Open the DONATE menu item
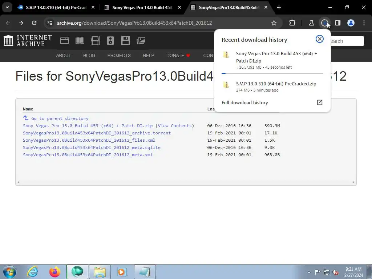372x279 pixels. (x=178, y=56)
